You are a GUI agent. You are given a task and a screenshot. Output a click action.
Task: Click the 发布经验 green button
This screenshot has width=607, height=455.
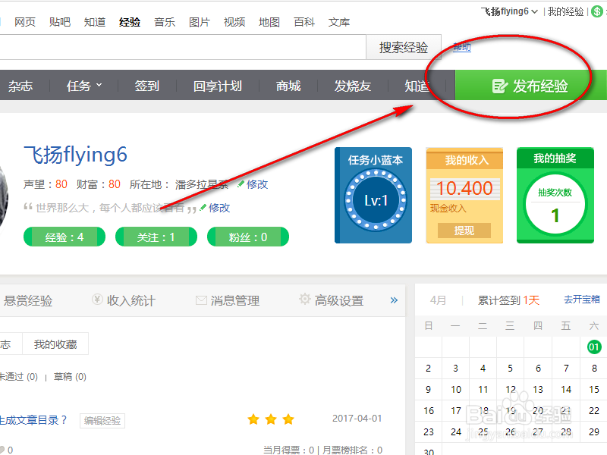coord(530,86)
